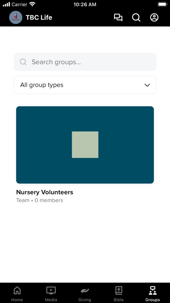Tap the Team • 0 members text
The image size is (170, 303).
click(39, 200)
